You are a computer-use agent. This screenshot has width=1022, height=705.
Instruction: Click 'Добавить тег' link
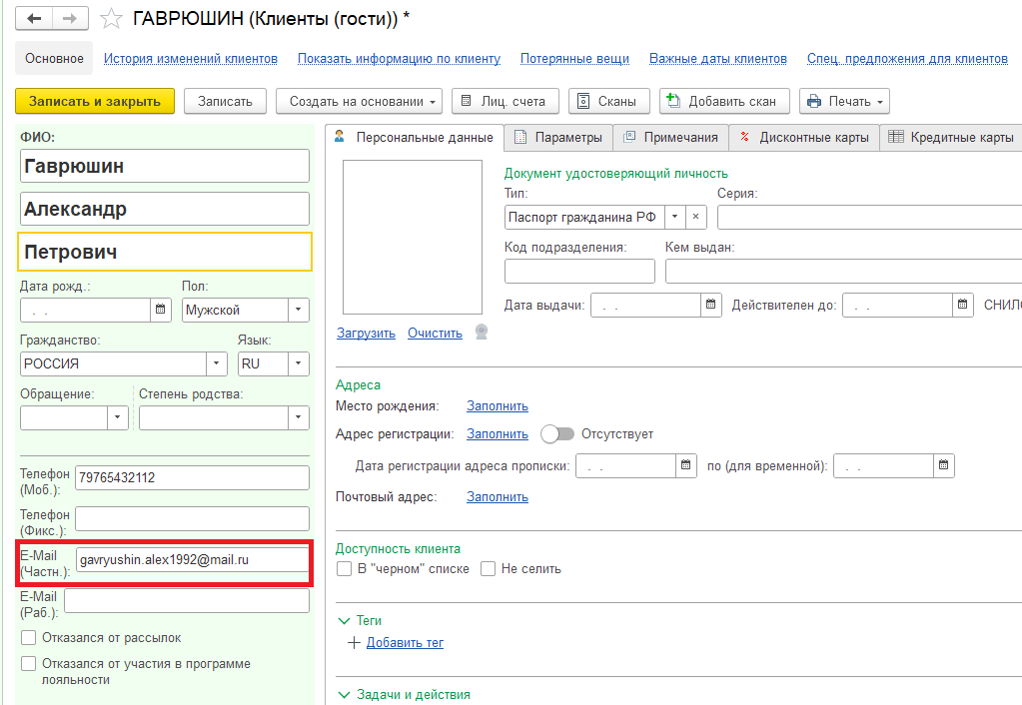(405, 643)
